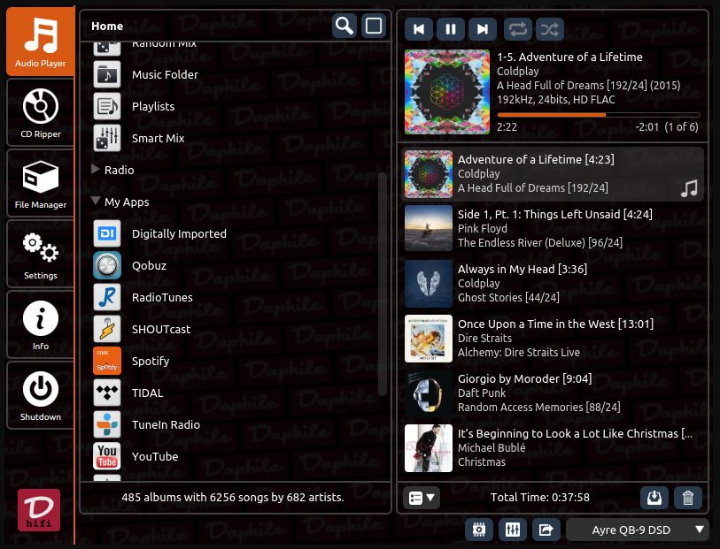Clear the playlist with trash icon
720x549 pixels.
click(x=688, y=498)
